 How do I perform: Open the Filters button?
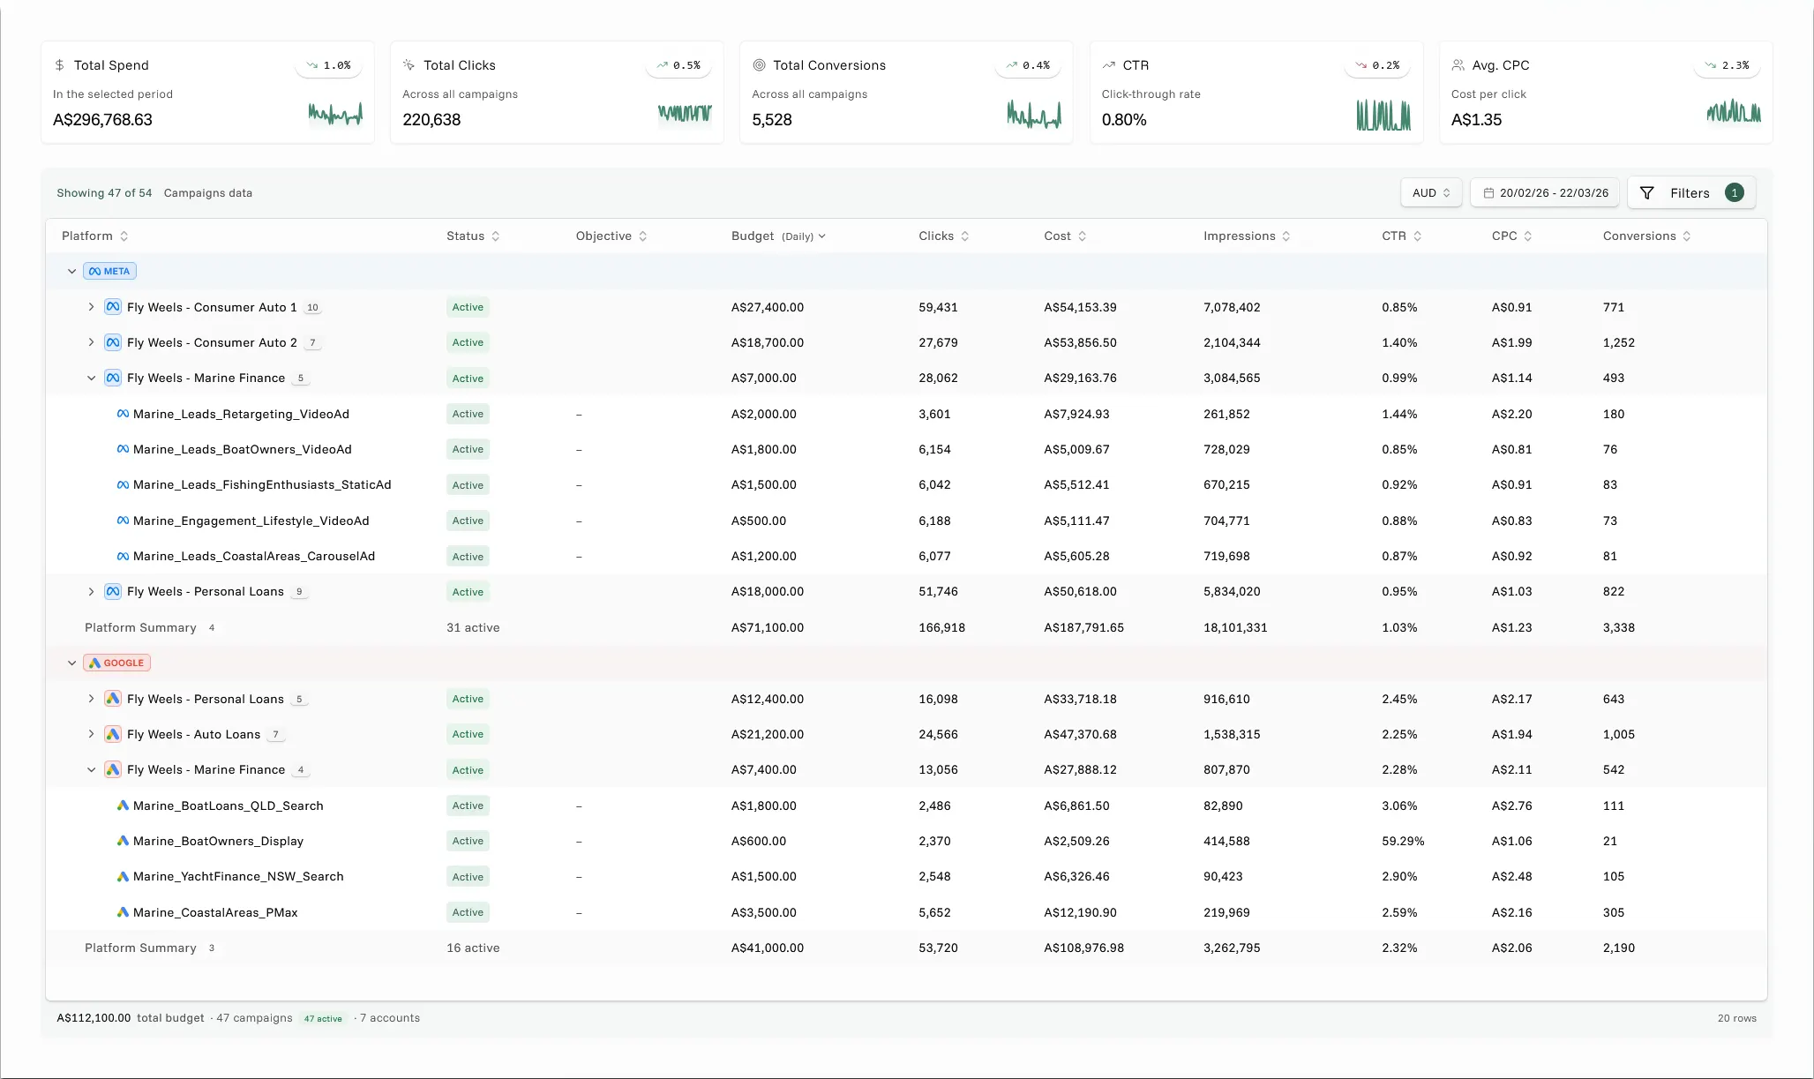[x=1691, y=192]
